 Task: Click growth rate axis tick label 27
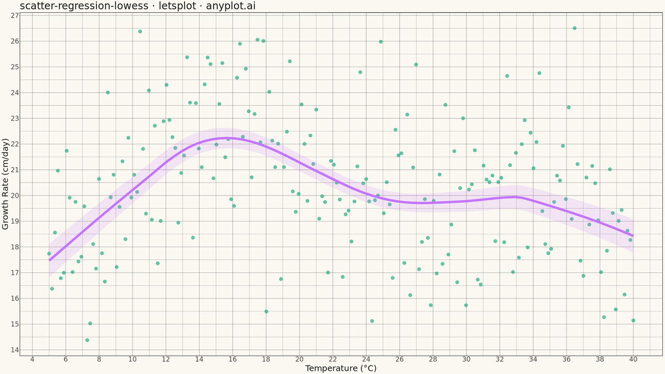(x=15, y=16)
